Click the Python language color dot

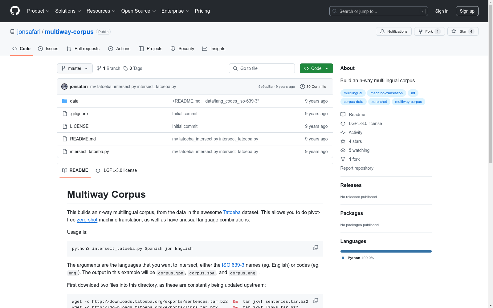tap(343, 258)
